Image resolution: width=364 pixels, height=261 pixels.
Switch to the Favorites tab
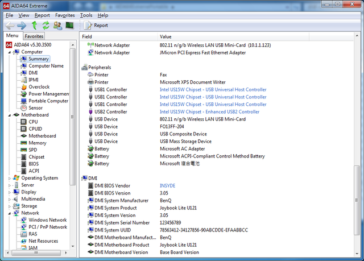[x=34, y=36]
